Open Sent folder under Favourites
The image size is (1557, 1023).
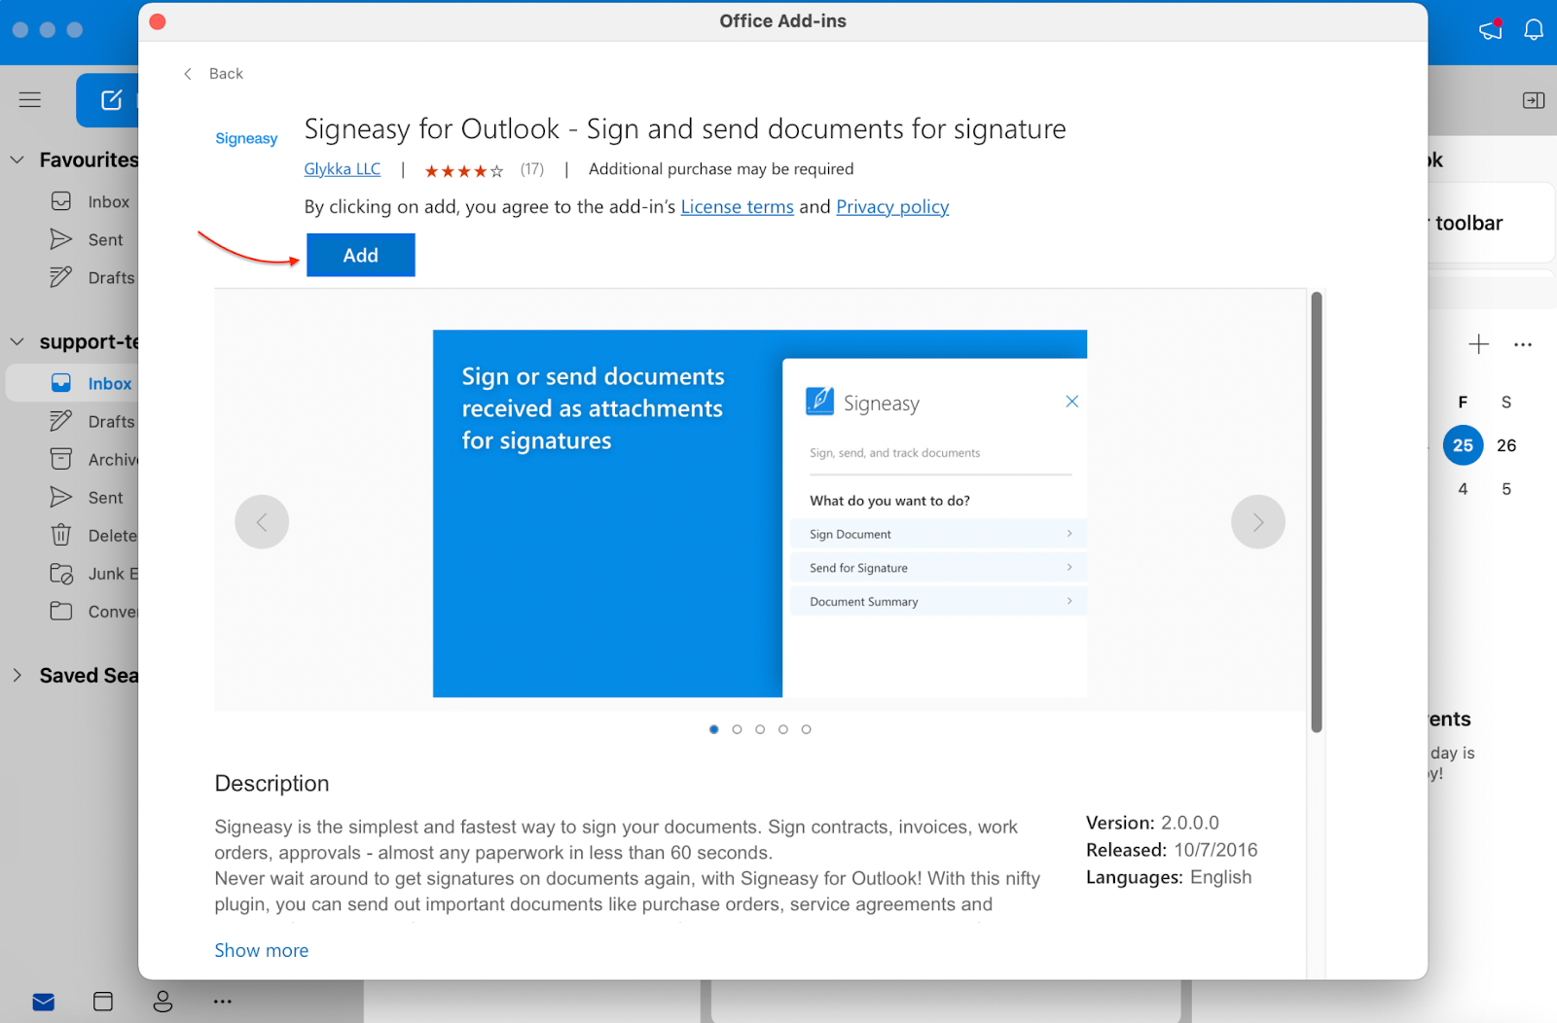90,239
